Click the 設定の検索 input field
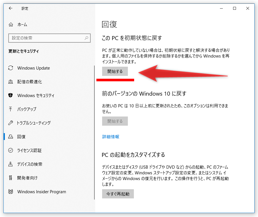 click(49, 38)
